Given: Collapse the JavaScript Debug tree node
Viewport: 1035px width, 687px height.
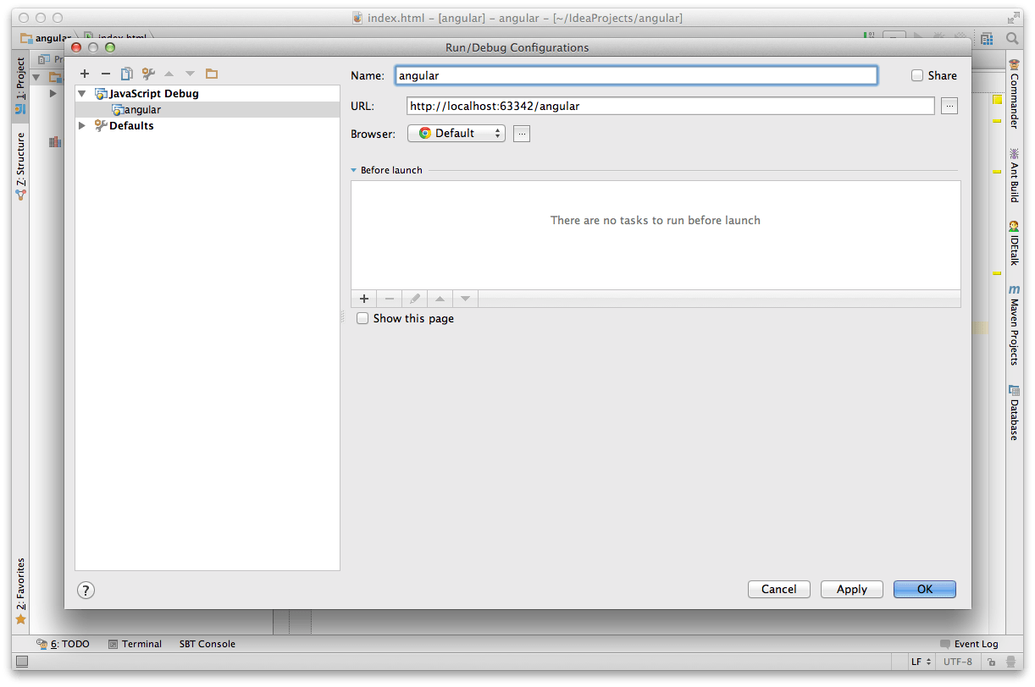Looking at the screenshot, I should coord(82,94).
